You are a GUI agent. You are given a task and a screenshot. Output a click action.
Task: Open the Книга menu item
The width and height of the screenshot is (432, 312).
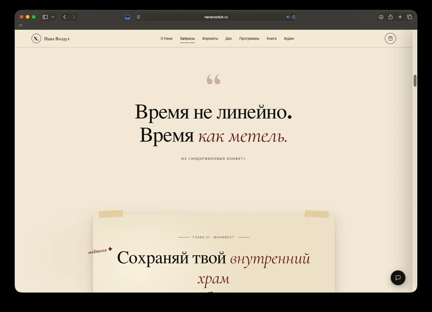click(271, 38)
